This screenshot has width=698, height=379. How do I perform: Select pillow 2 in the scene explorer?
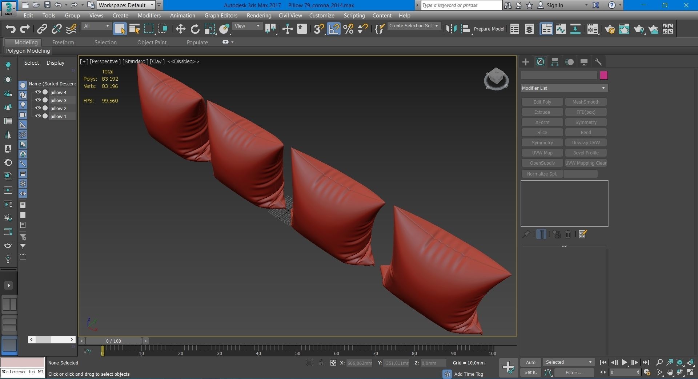pyautogui.click(x=59, y=108)
